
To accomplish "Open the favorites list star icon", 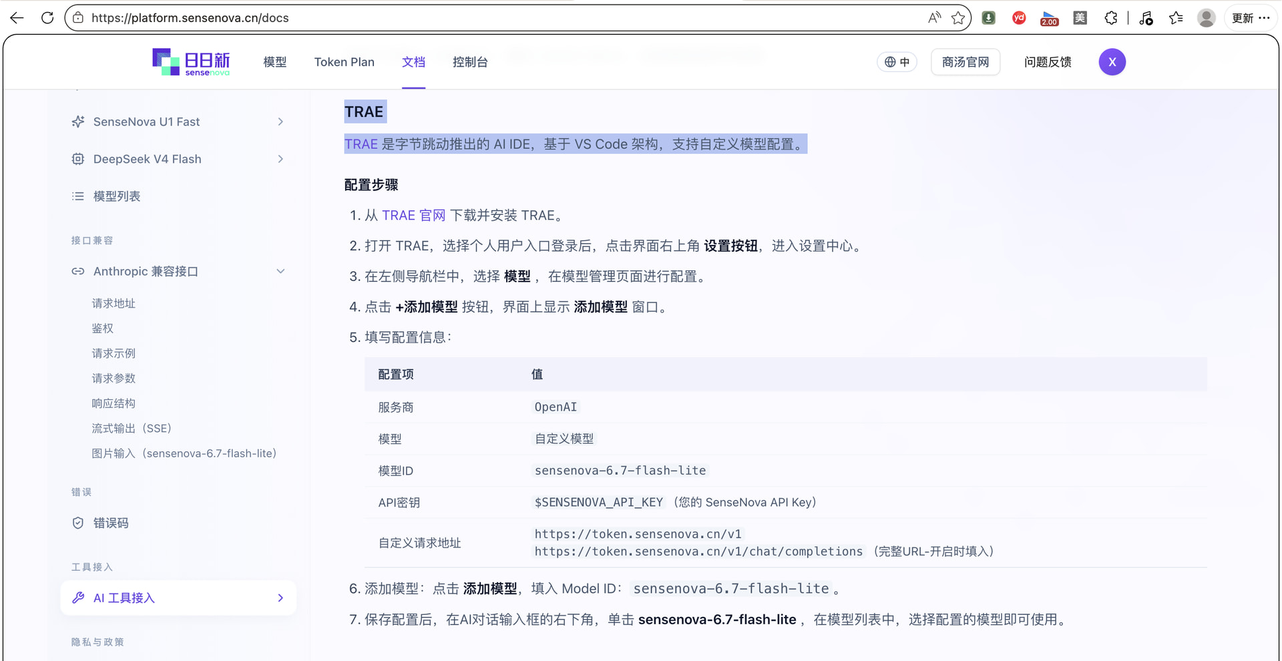I will (x=1176, y=18).
